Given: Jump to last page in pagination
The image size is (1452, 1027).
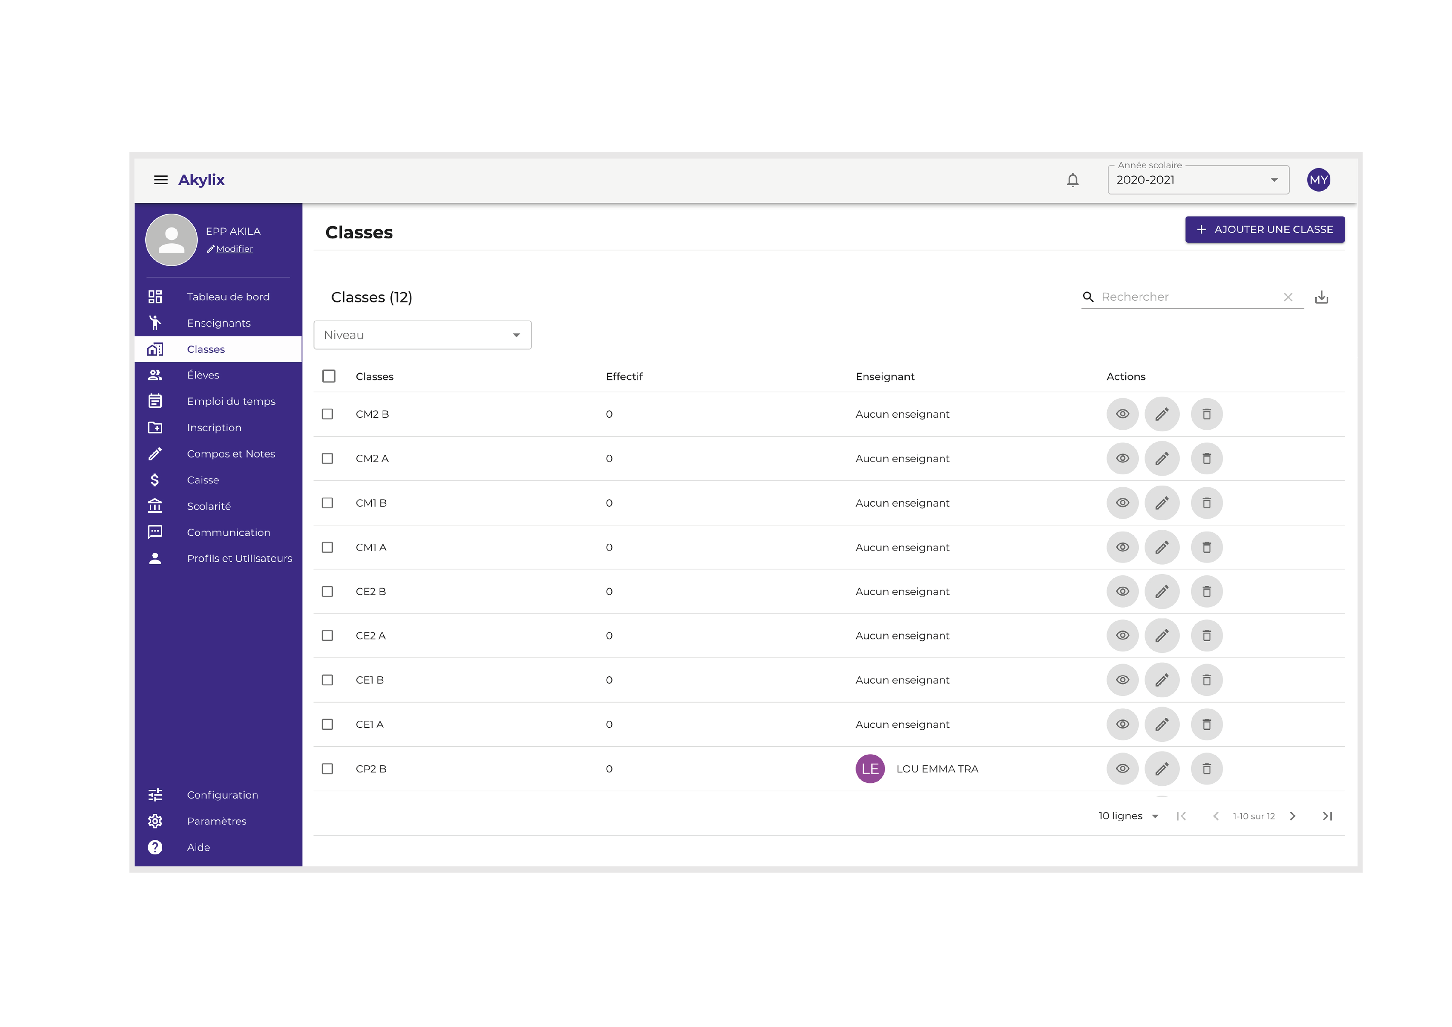Looking at the screenshot, I should [x=1327, y=816].
